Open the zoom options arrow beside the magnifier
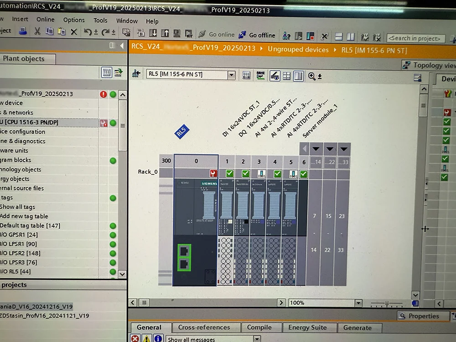 tap(320, 77)
